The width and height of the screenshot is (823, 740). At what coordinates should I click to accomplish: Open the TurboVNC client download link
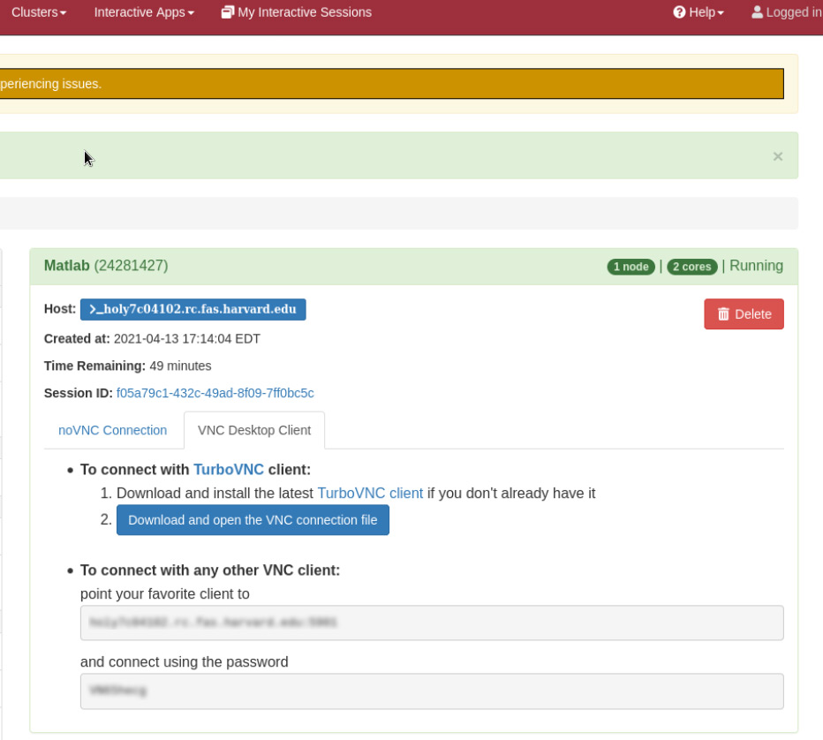click(370, 493)
